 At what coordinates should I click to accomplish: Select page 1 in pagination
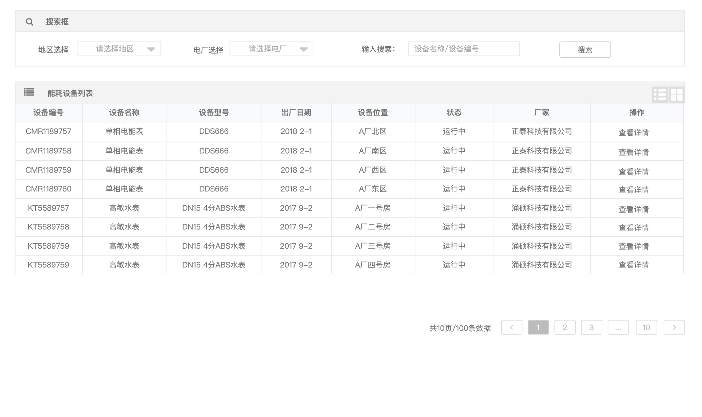coord(538,327)
